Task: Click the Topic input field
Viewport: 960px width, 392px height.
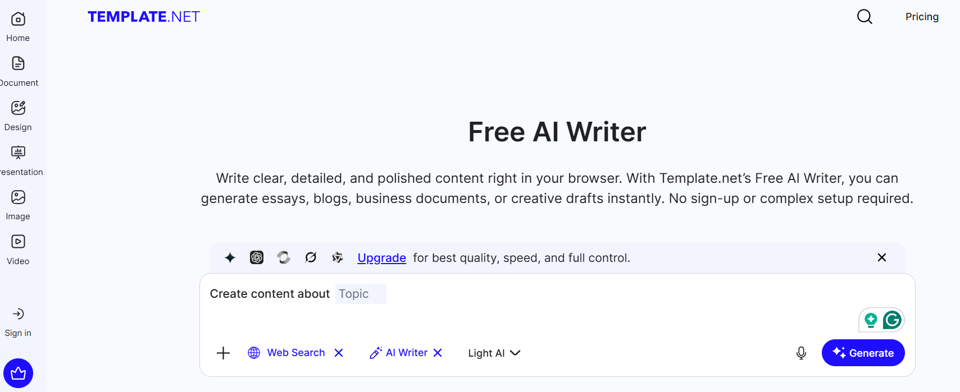Action: click(360, 293)
